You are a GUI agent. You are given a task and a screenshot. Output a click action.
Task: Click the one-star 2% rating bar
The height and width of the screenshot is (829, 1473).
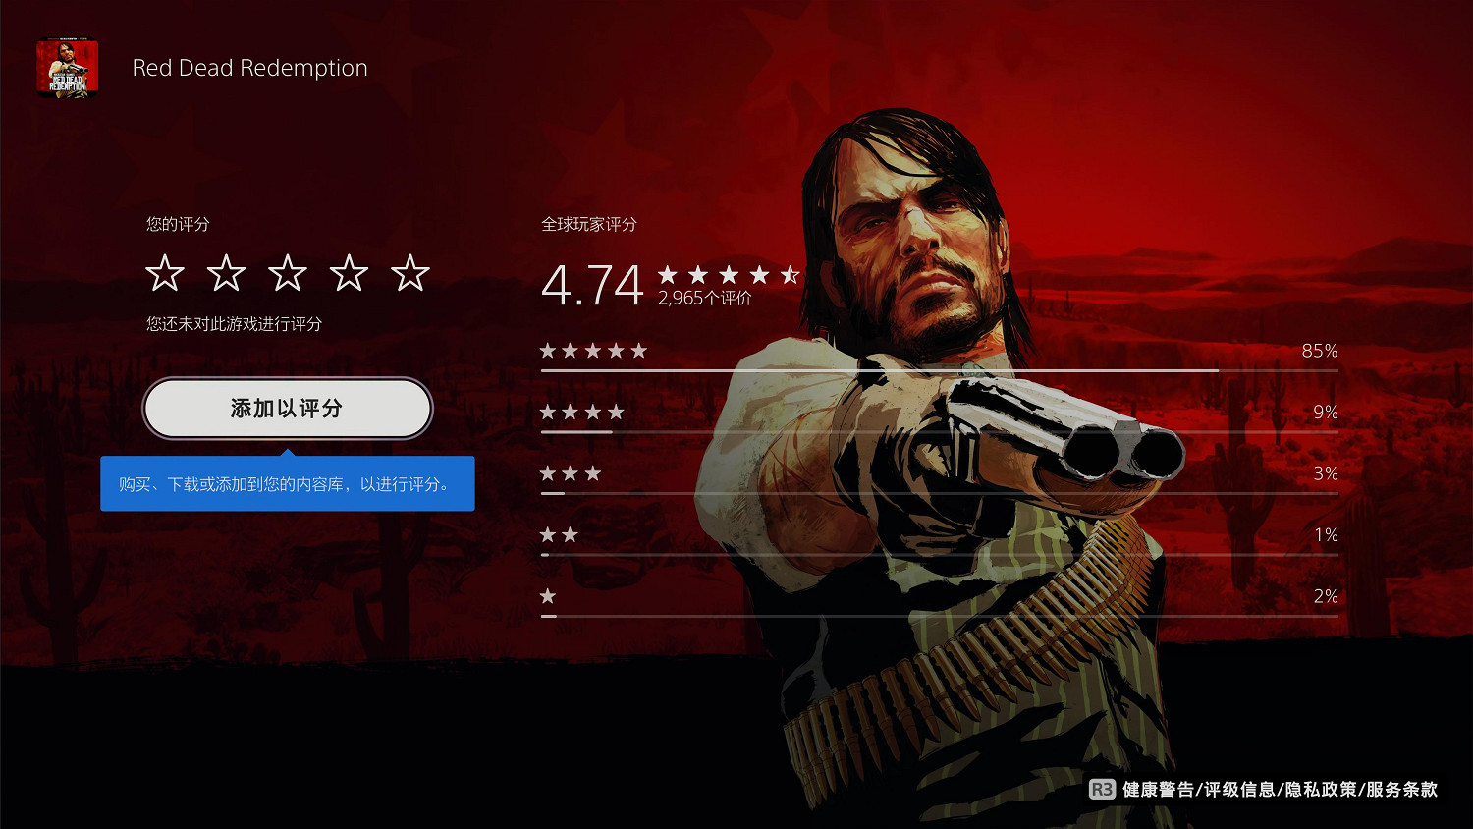point(939,616)
